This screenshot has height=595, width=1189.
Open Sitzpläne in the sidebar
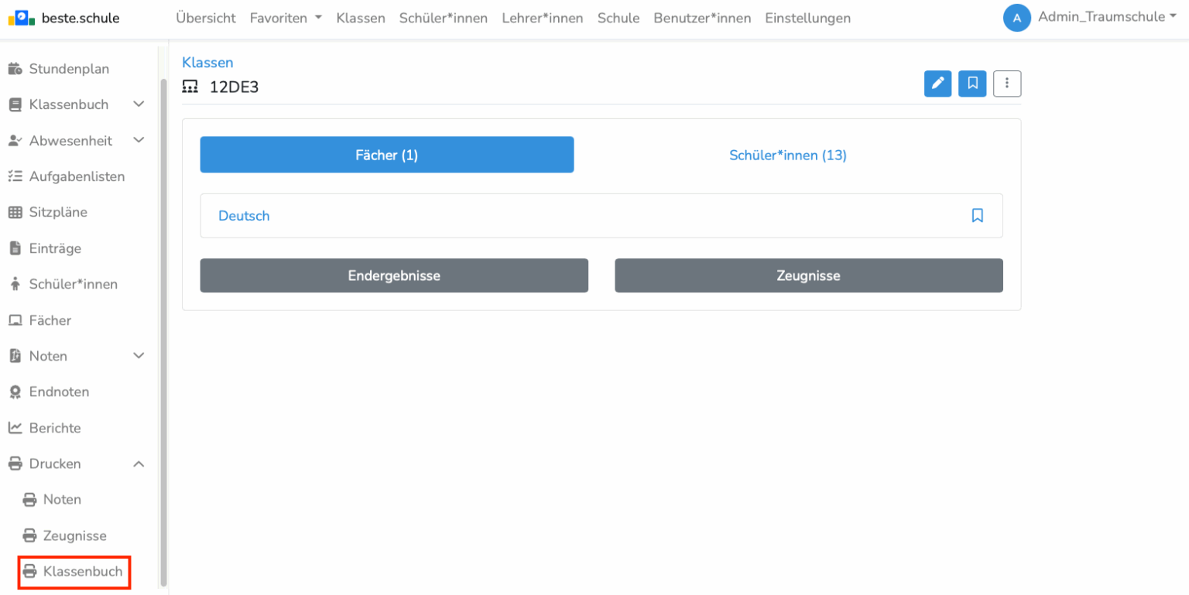point(57,212)
